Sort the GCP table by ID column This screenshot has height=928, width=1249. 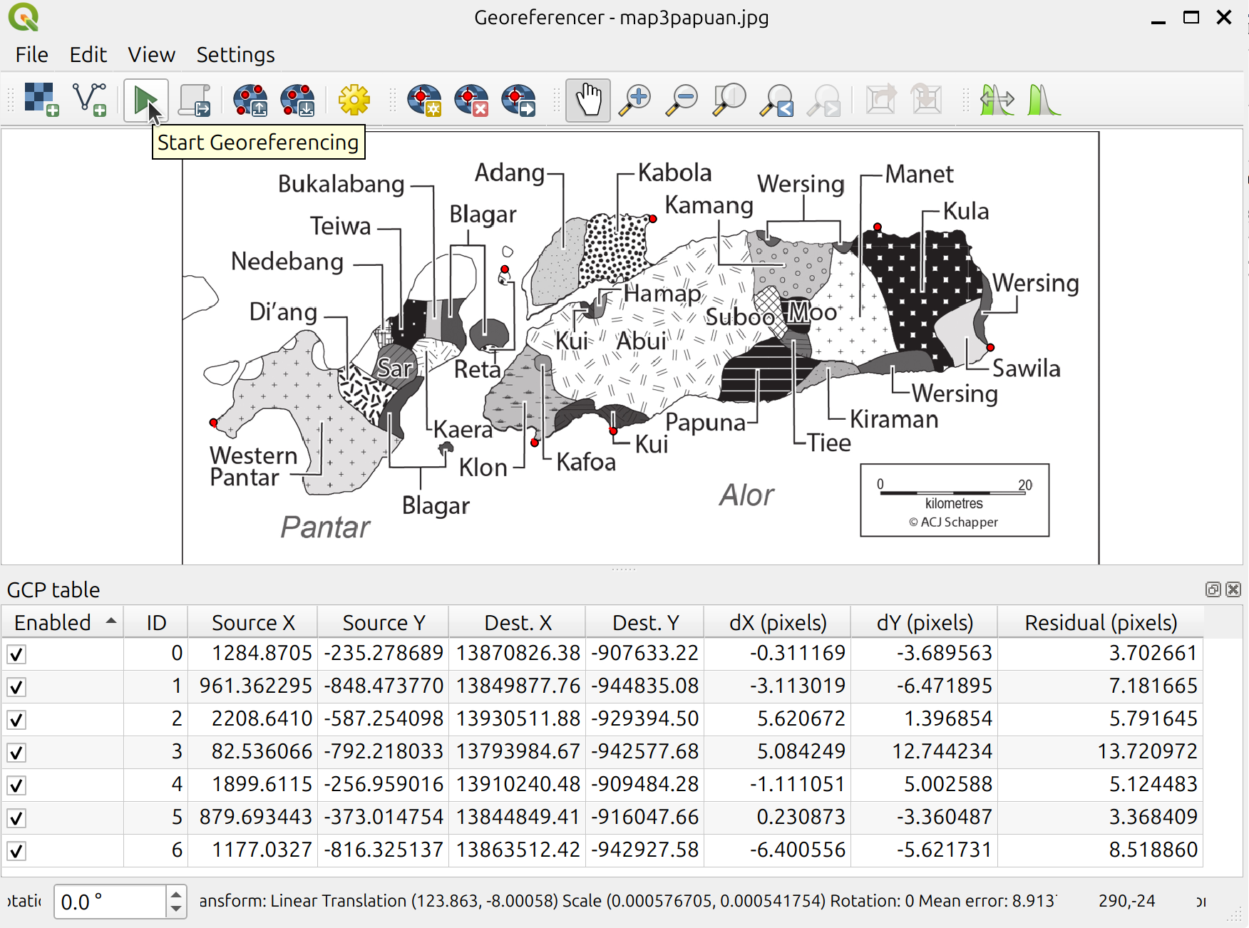pyautogui.click(x=155, y=622)
